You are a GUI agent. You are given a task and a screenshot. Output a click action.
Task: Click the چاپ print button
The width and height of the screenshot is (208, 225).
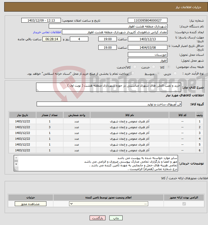(116, 218)
